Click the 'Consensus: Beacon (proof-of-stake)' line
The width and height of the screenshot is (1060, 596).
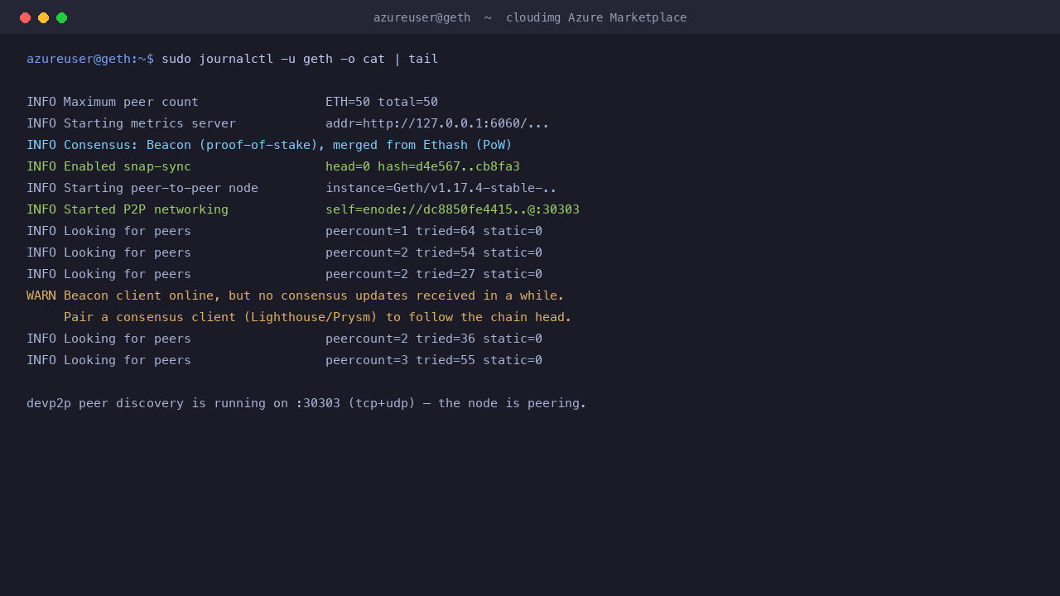[x=269, y=145]
